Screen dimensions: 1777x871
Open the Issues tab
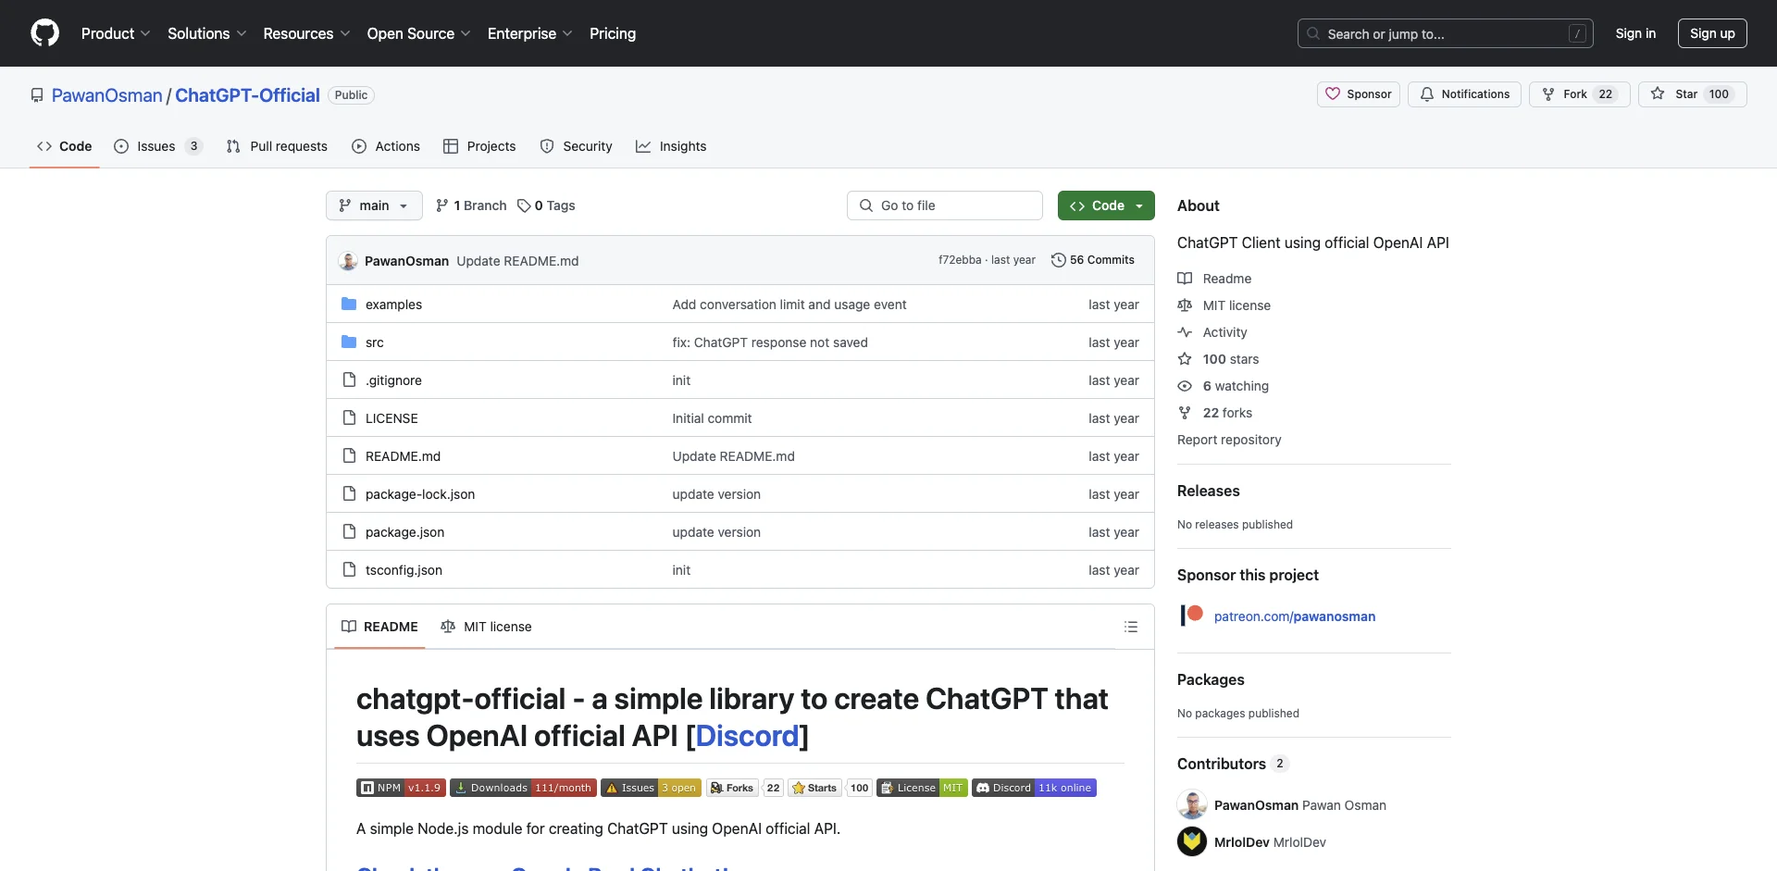(157, 146)
